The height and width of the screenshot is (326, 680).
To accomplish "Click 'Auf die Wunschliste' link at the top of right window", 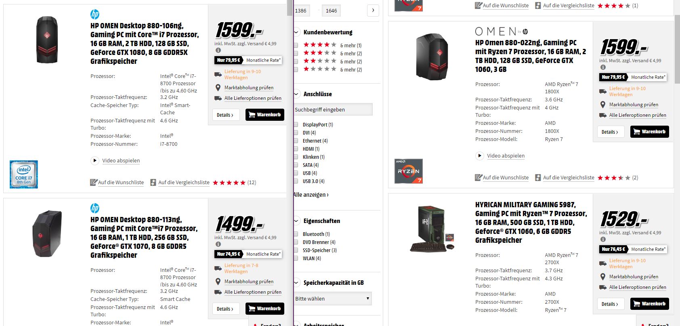I will 506,6.
